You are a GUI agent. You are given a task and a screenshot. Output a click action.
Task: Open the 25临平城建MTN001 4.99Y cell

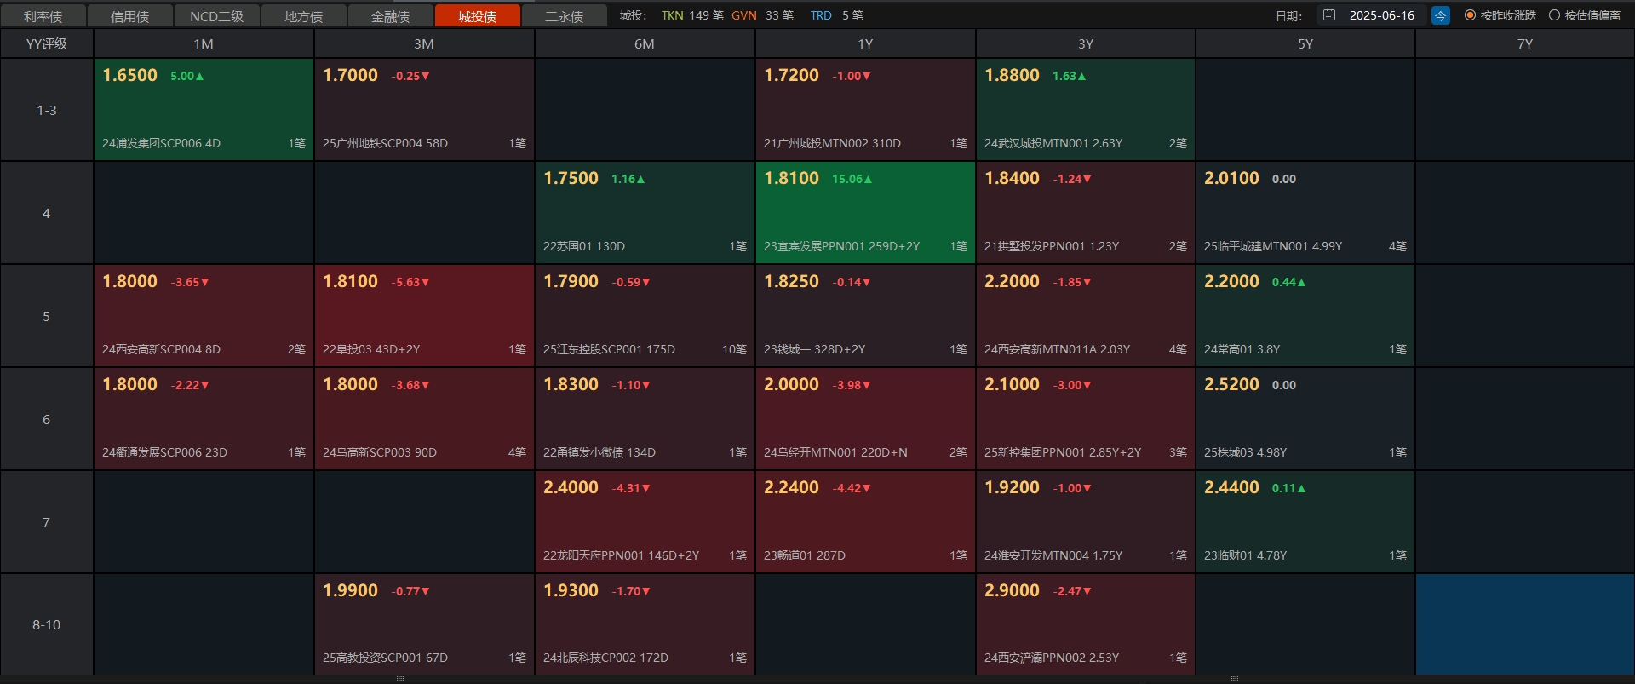coord(1305,213)
